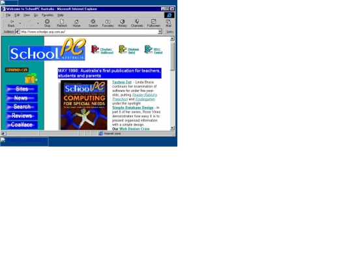Click the vertical scrollbar down arrow

(x=172, y=128)
